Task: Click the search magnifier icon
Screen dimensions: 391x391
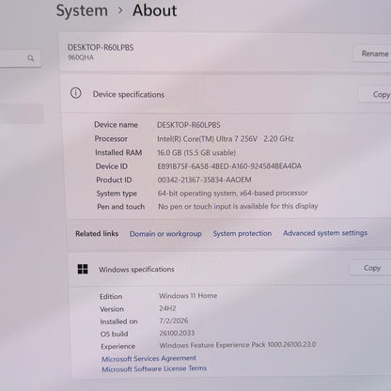Action: pos(31,58)
